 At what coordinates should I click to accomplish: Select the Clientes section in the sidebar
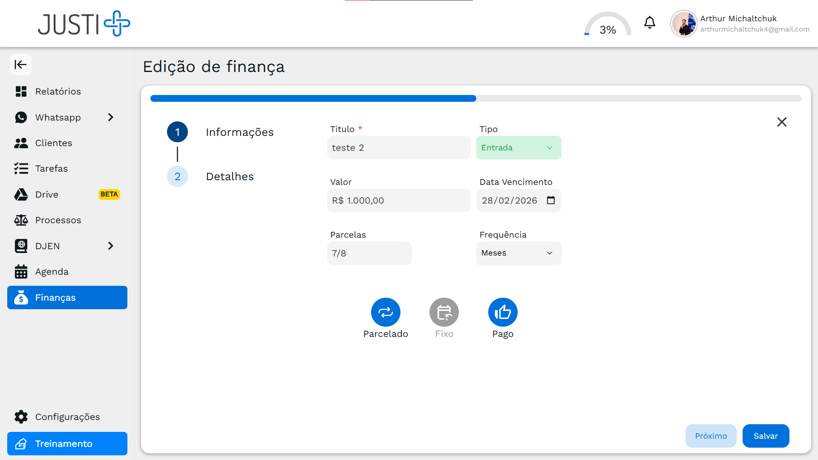[54, 143]
